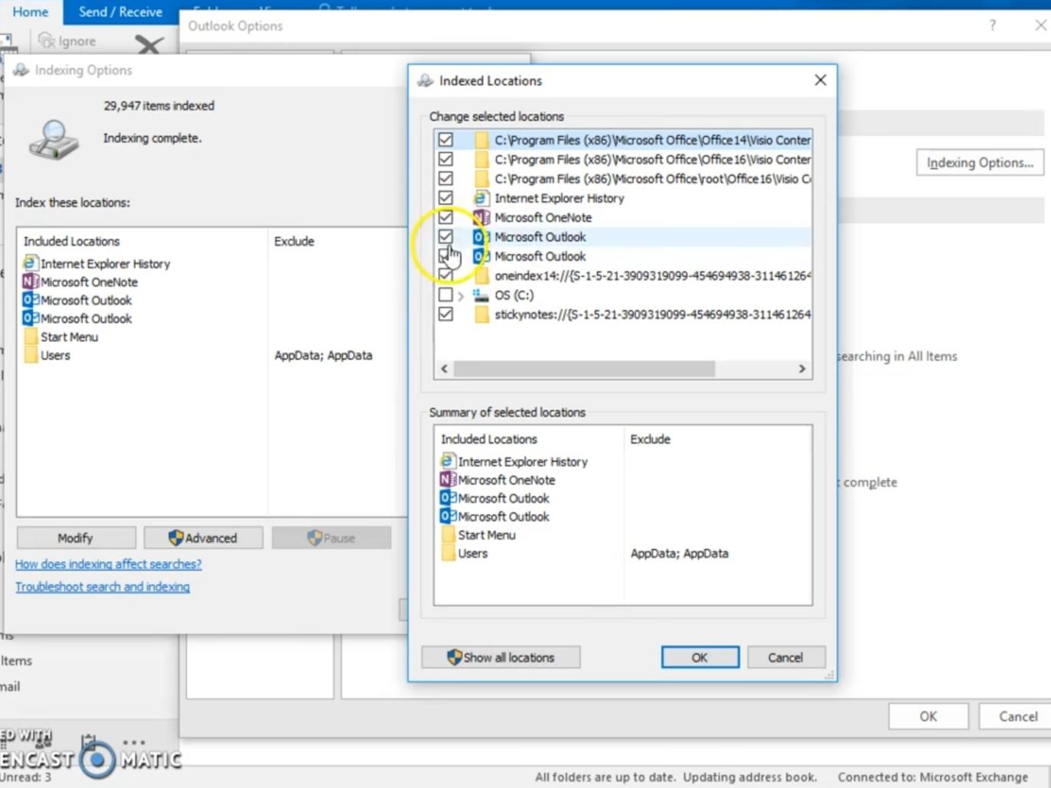
Task: Click the OneNote icon in the Summary list
Action: click(x=448, y=480)
